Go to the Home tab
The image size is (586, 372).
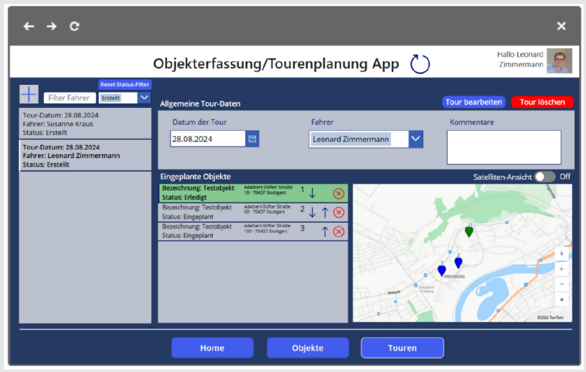pos(212,348)
